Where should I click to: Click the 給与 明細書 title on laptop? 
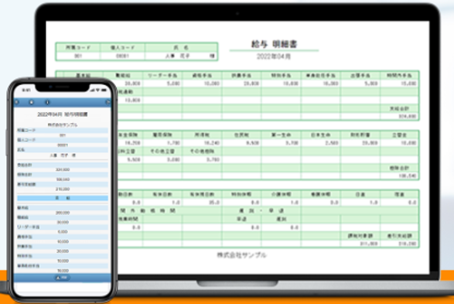pyautogui.click(x=274, y=44)
